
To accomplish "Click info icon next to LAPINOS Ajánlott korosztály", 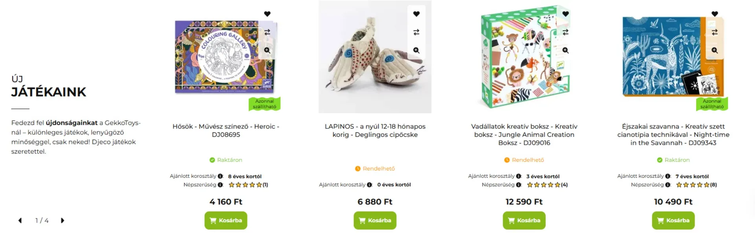I will 369,185.
